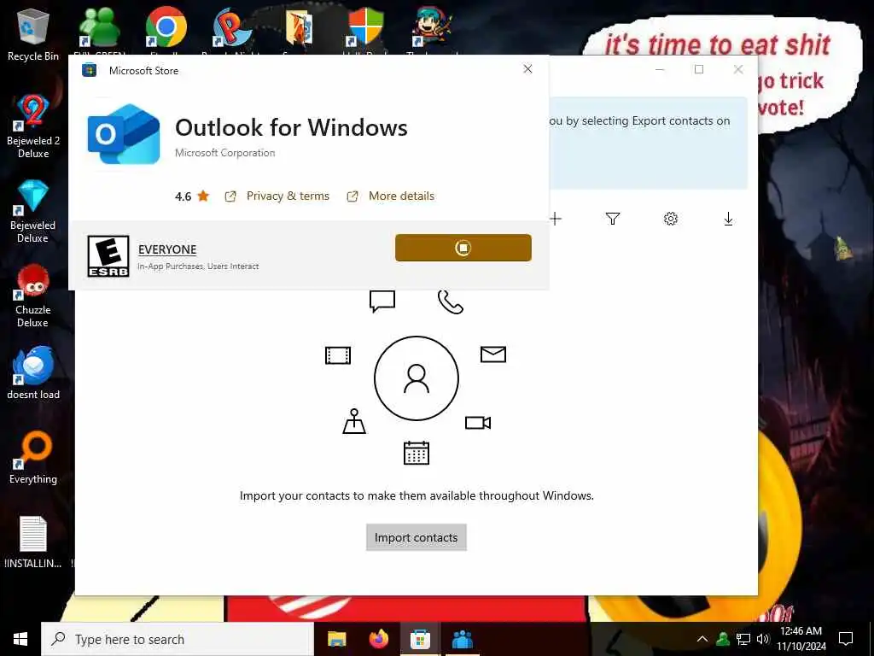The height and width of the screenshot is (656, 874).
Task: Click the central person avatar circle
Action: [417, 378]
